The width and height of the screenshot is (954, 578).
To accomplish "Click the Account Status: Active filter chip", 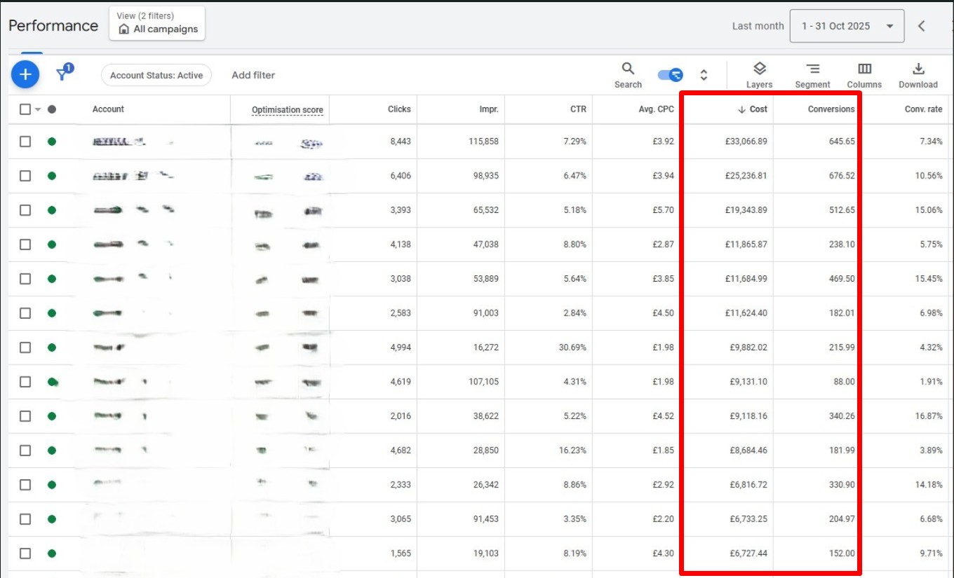I will click(156, 74).
